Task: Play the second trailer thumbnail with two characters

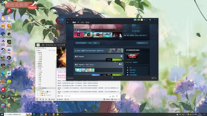Action: (x=88, y=35)
